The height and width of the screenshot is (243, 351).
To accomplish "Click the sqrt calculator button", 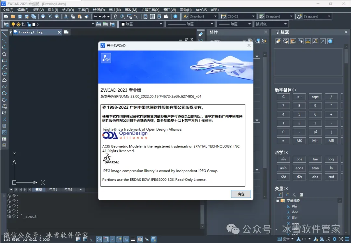I will click(x=315, y=97).
